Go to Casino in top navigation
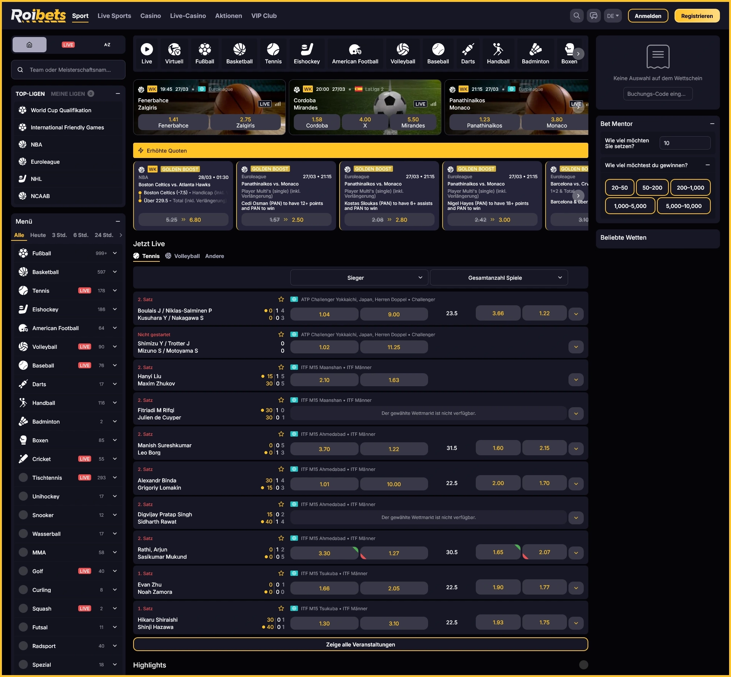Screen dimensions: 731x677 150,16
